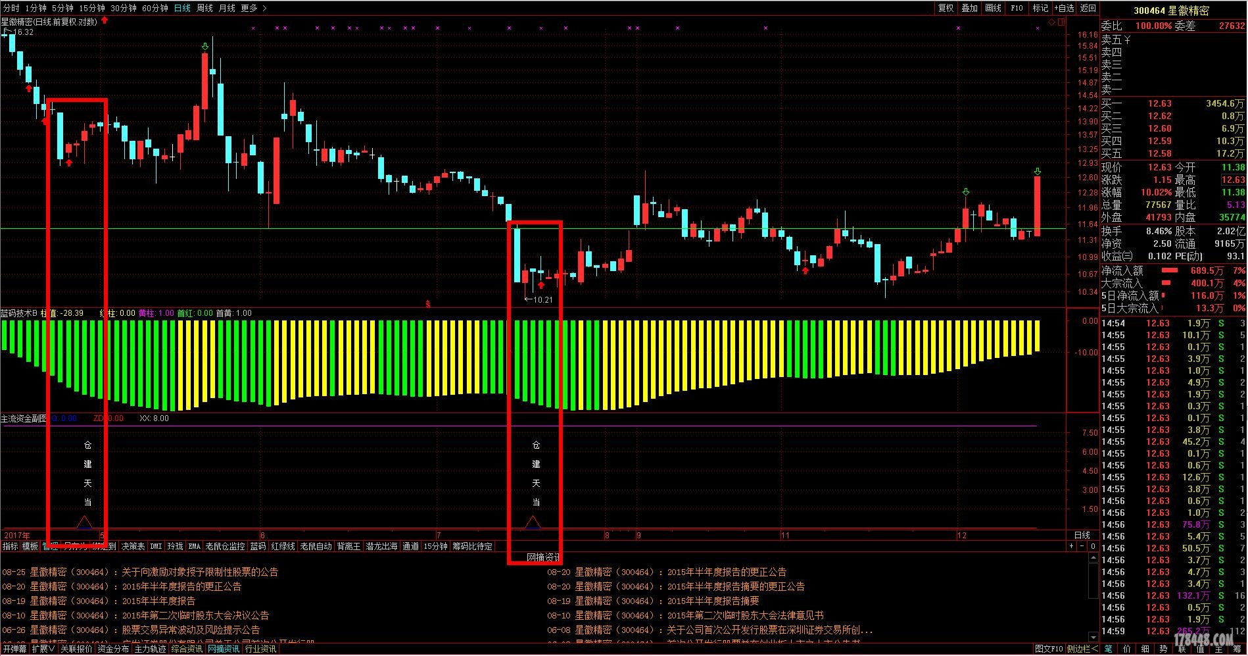
Task: Open the 关联报价 tab
Action: tap(76, 649)
